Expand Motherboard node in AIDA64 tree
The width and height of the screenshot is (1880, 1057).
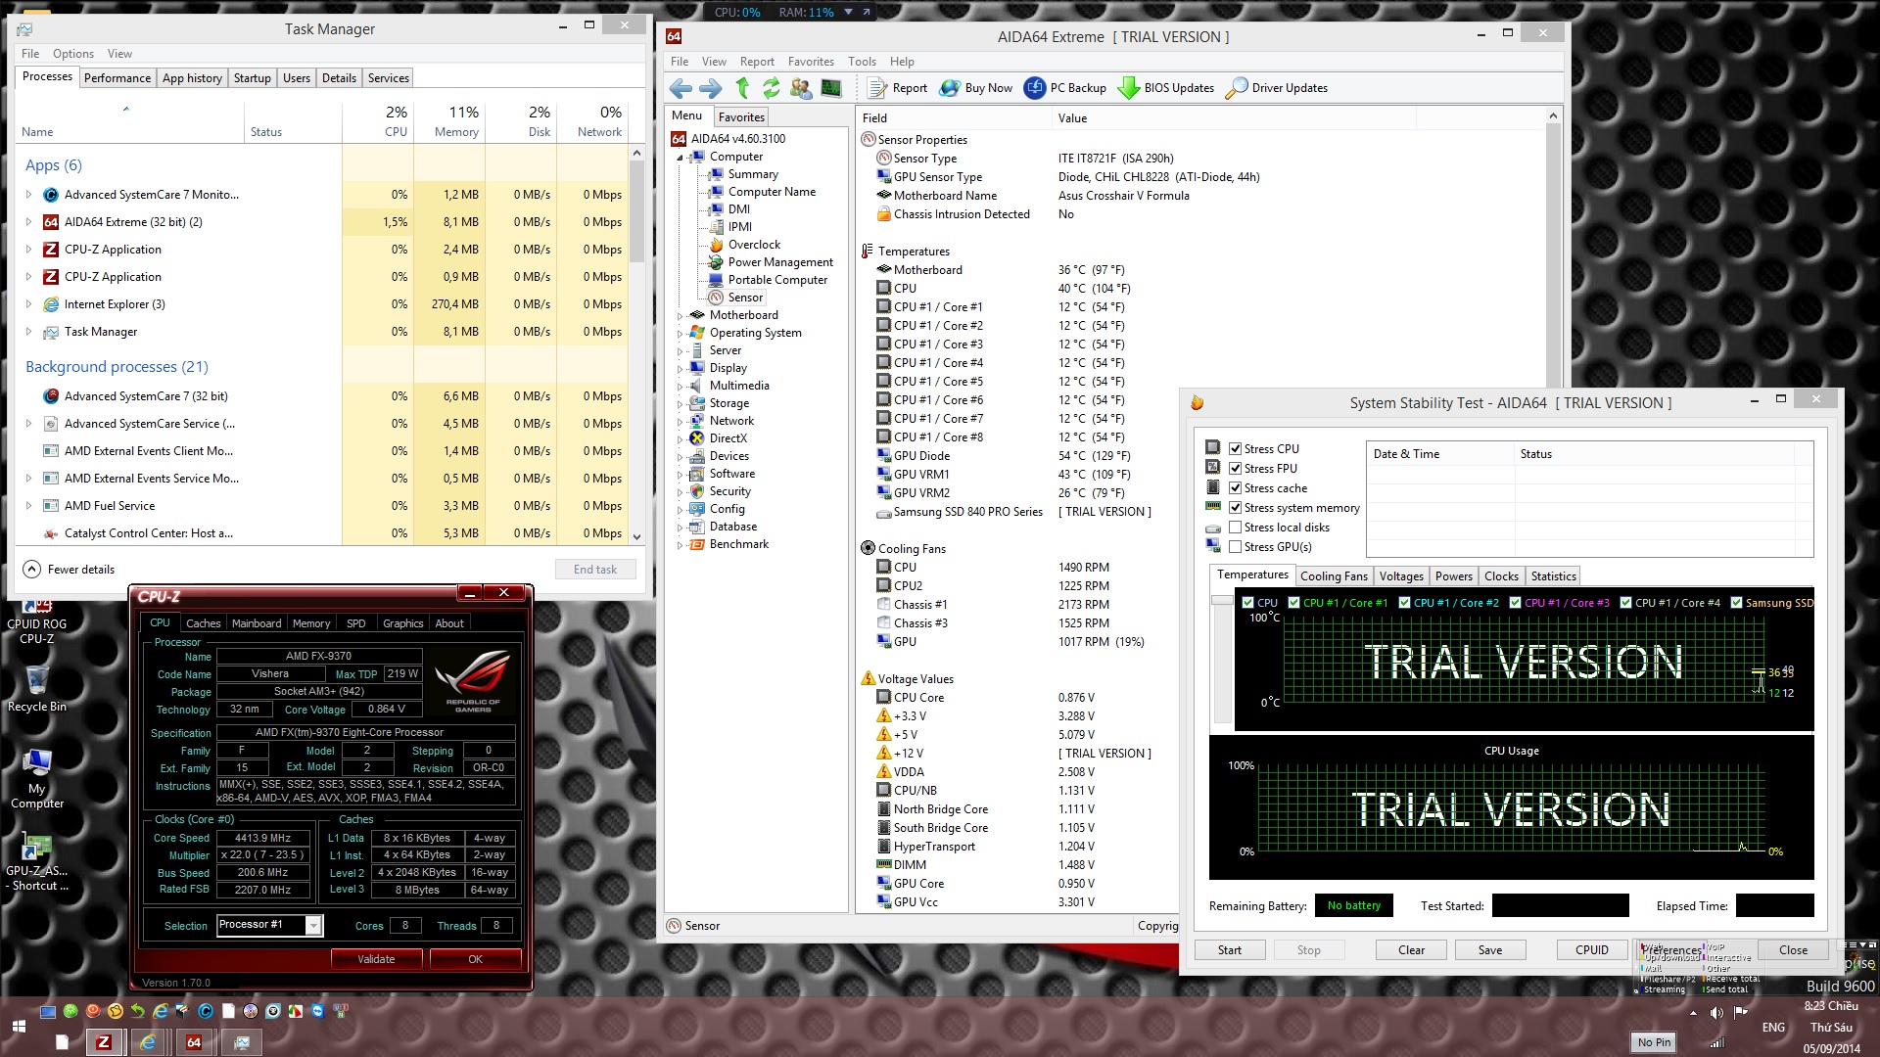[x=680, y=316]
